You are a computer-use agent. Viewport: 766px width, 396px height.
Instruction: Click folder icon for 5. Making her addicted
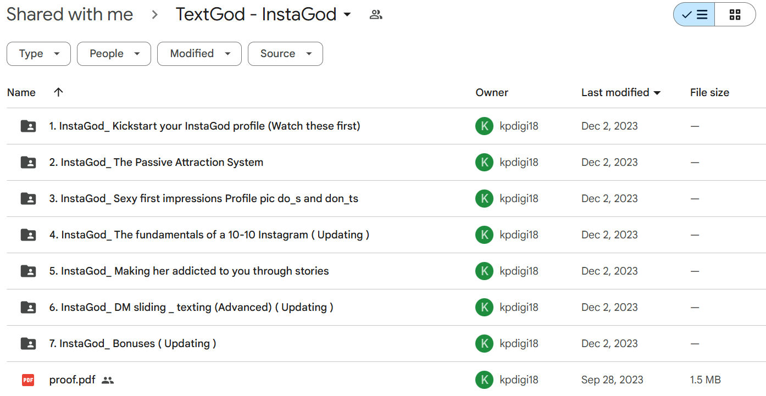pyautogui.click(x=28, y=271)
